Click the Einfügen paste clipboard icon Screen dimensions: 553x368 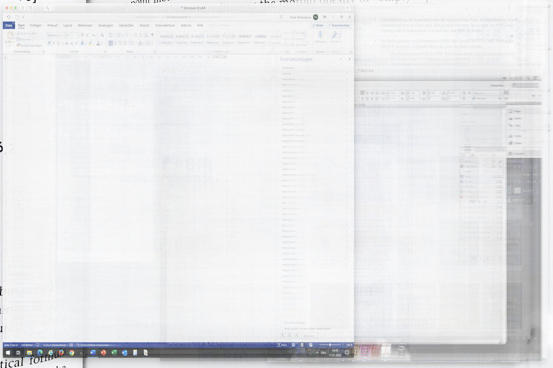10,36
